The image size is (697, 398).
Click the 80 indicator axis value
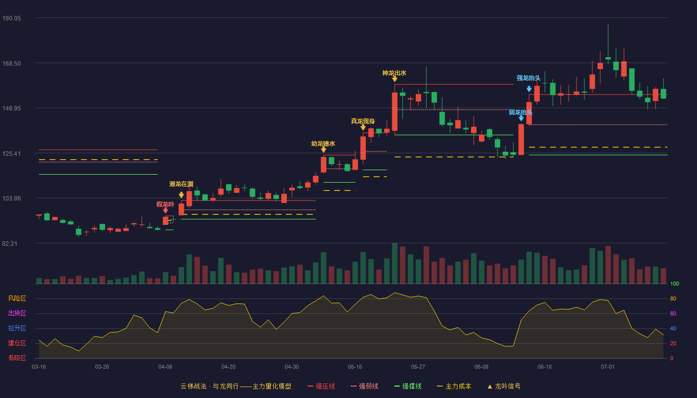(x=673, y=298)
